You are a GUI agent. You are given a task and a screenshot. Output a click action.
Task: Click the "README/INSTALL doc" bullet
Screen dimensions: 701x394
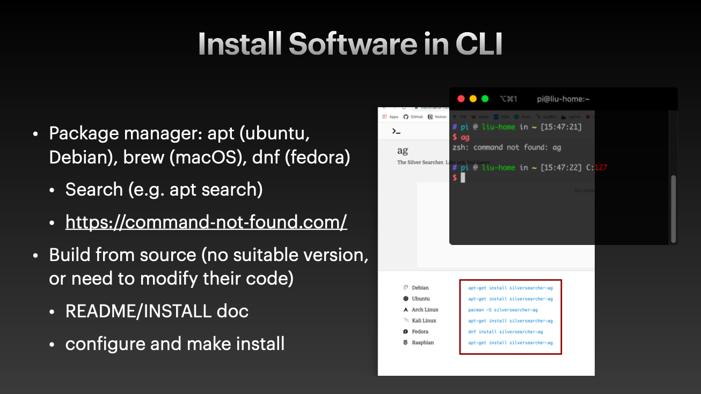tap(157, 310)
